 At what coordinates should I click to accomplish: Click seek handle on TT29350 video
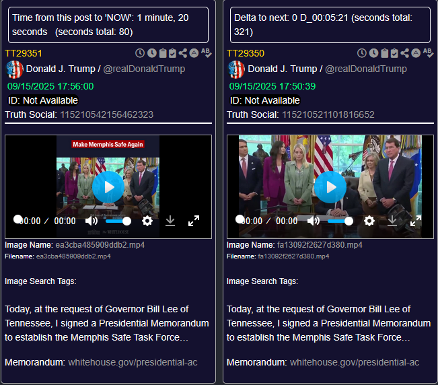point(240,219)
